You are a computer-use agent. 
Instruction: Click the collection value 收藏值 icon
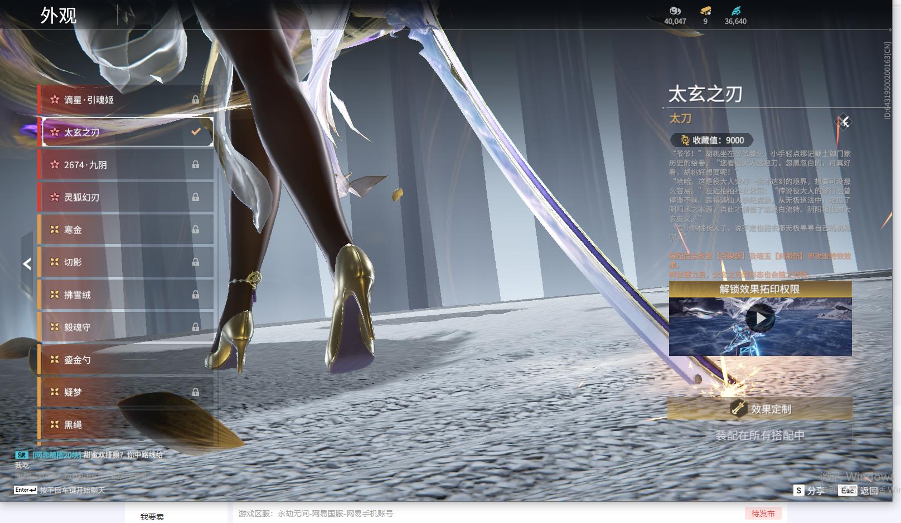coord(685,140)
